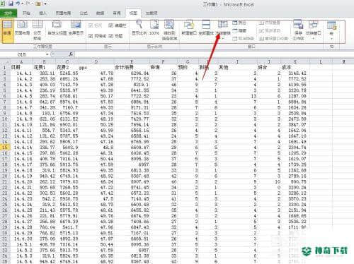Select row 15 header
The image size is (354, 264).
[5, 148]
